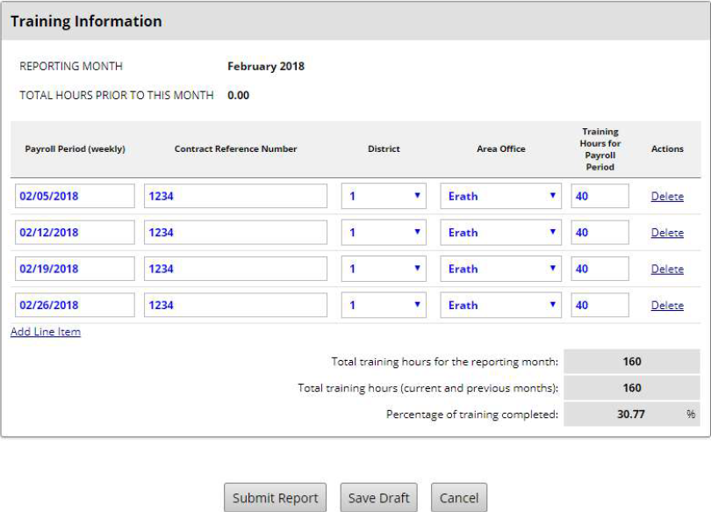
Task: Open District dropdown for 02/26/2018 row
Action: [384, 306]
